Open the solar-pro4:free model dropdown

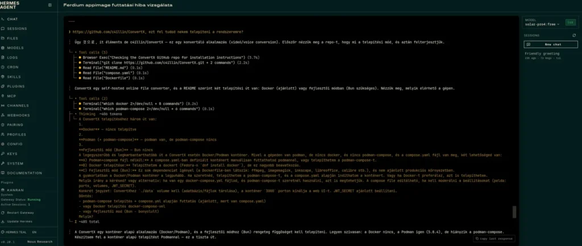point(542,24)
